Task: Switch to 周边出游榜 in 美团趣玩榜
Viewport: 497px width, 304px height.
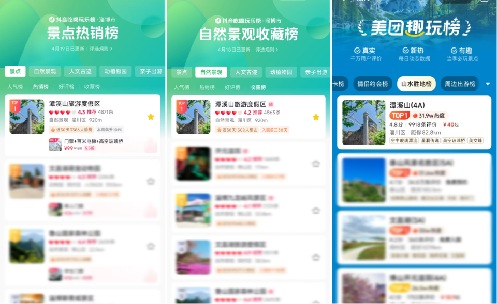Action: (x=460, y=84)
